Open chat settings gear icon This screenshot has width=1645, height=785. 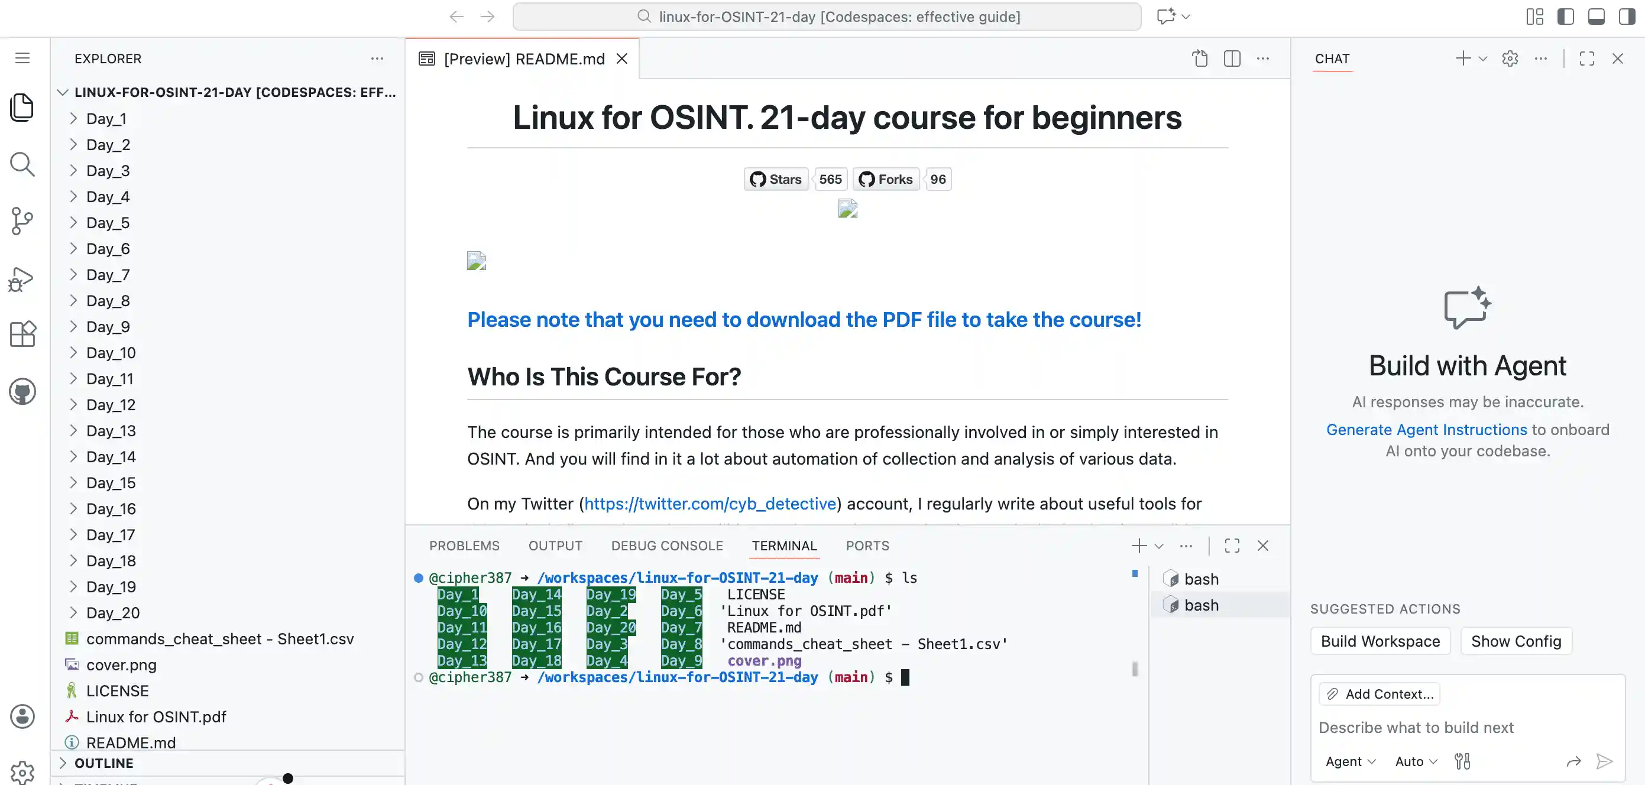coord(1510,59)
